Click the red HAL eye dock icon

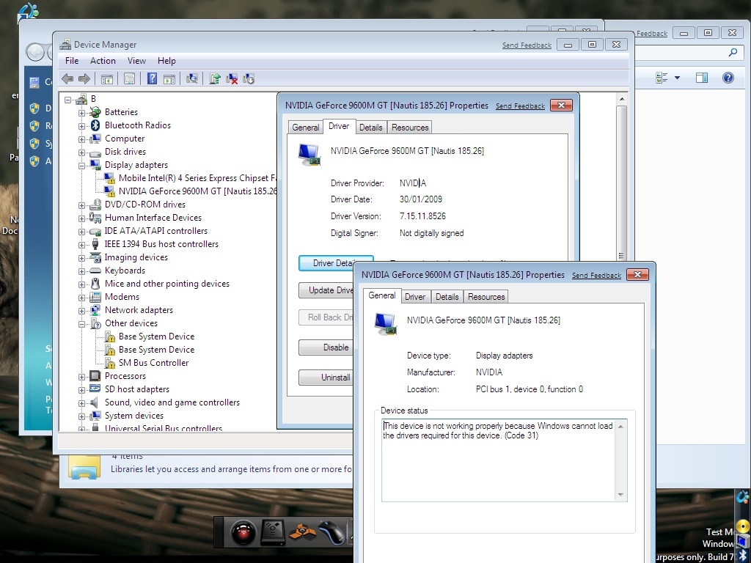243,532
